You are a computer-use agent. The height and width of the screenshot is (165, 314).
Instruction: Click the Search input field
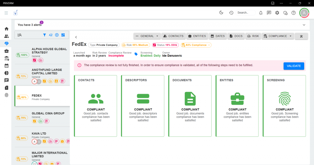point(246,13)
